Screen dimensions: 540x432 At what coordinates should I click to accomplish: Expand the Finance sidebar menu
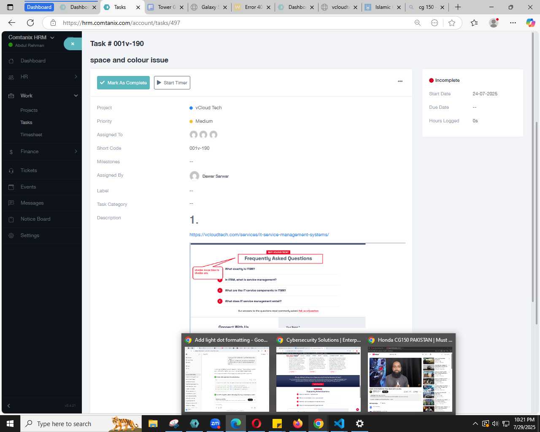(76, 151)
